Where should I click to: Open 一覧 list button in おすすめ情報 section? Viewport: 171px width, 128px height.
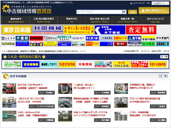tap(163, 76)
